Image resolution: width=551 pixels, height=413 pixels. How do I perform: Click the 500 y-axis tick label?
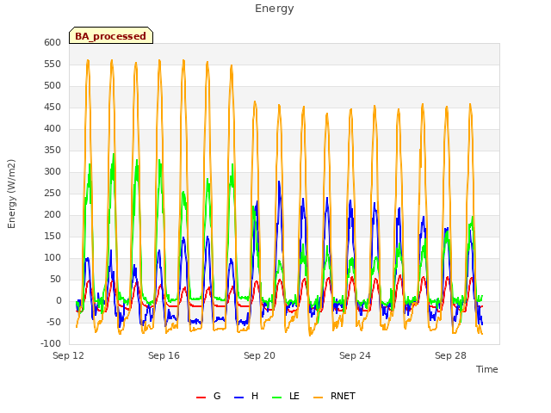pyautogui.click(x=53, y=85)
